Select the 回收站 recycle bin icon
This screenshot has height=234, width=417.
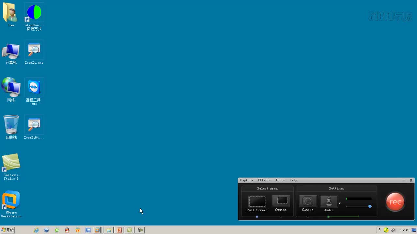pos(11,127)
